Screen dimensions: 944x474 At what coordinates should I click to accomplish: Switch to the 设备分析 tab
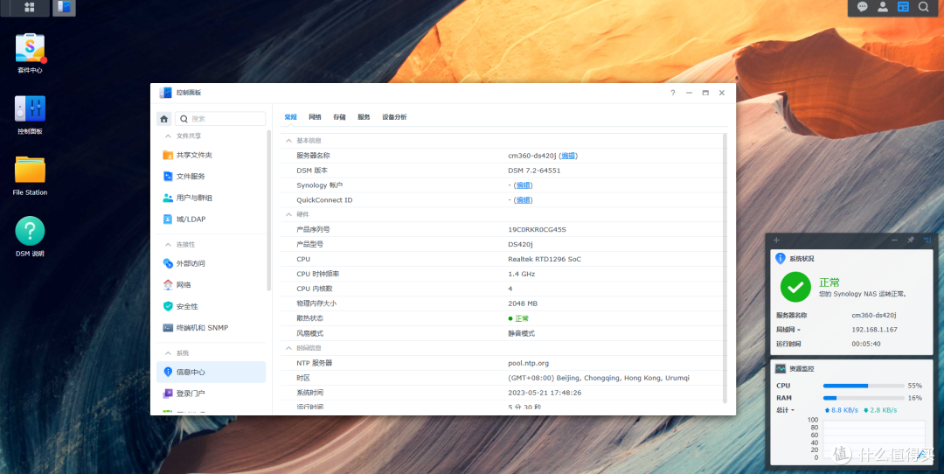tap(394, 117)
